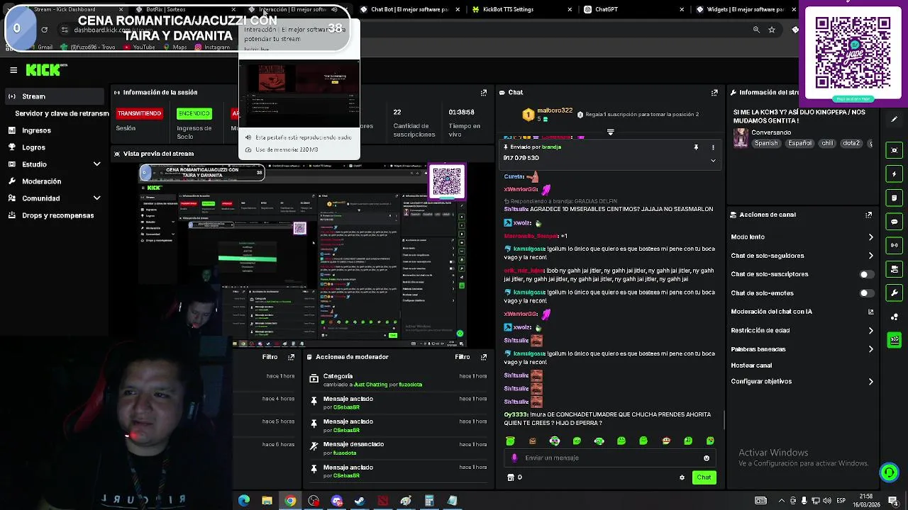Viewport: 908px width, 510px height.
Task: Click the Conversando category thumbnail
Action: pyautogui.click(x=741, y=137)
